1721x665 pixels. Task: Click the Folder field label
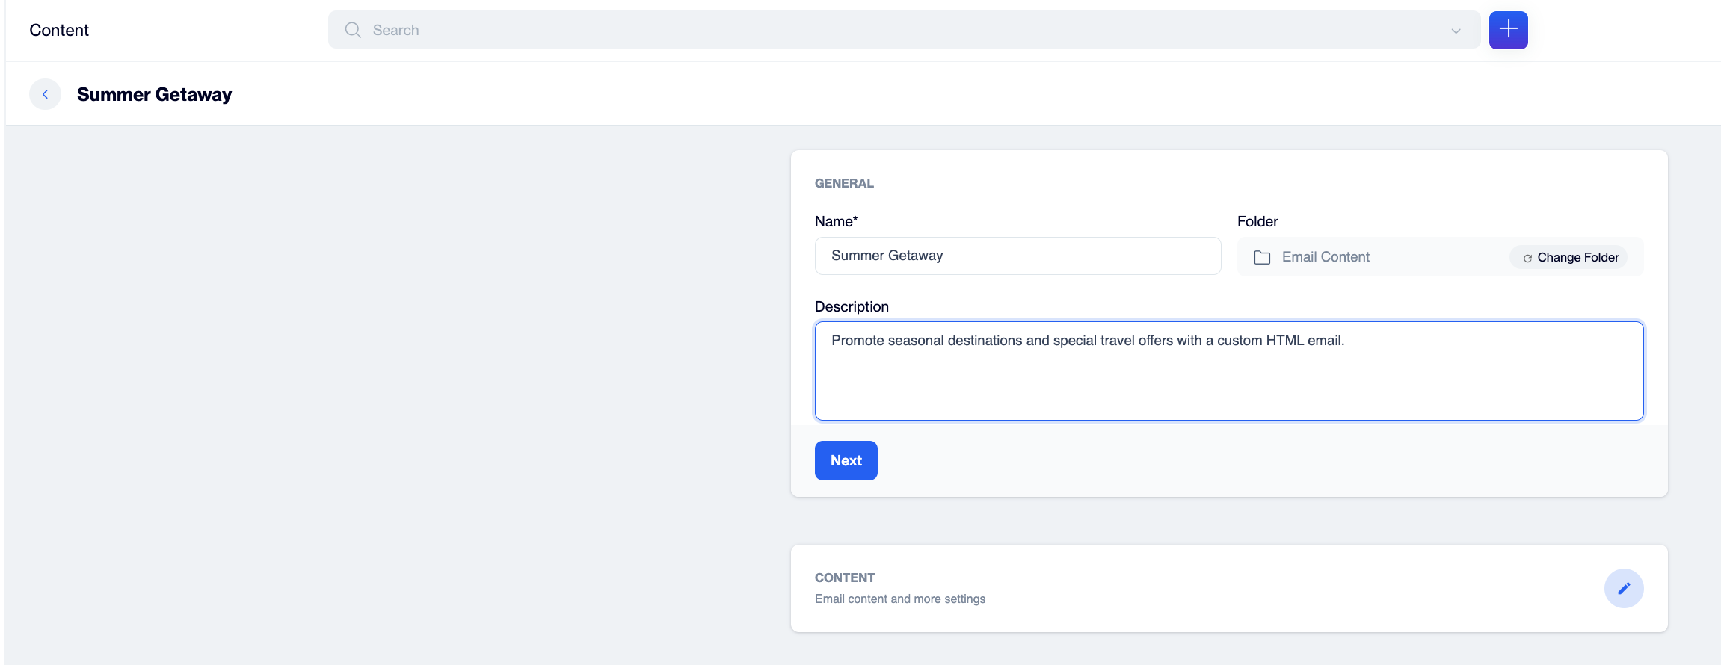[x=1257, y=221]
